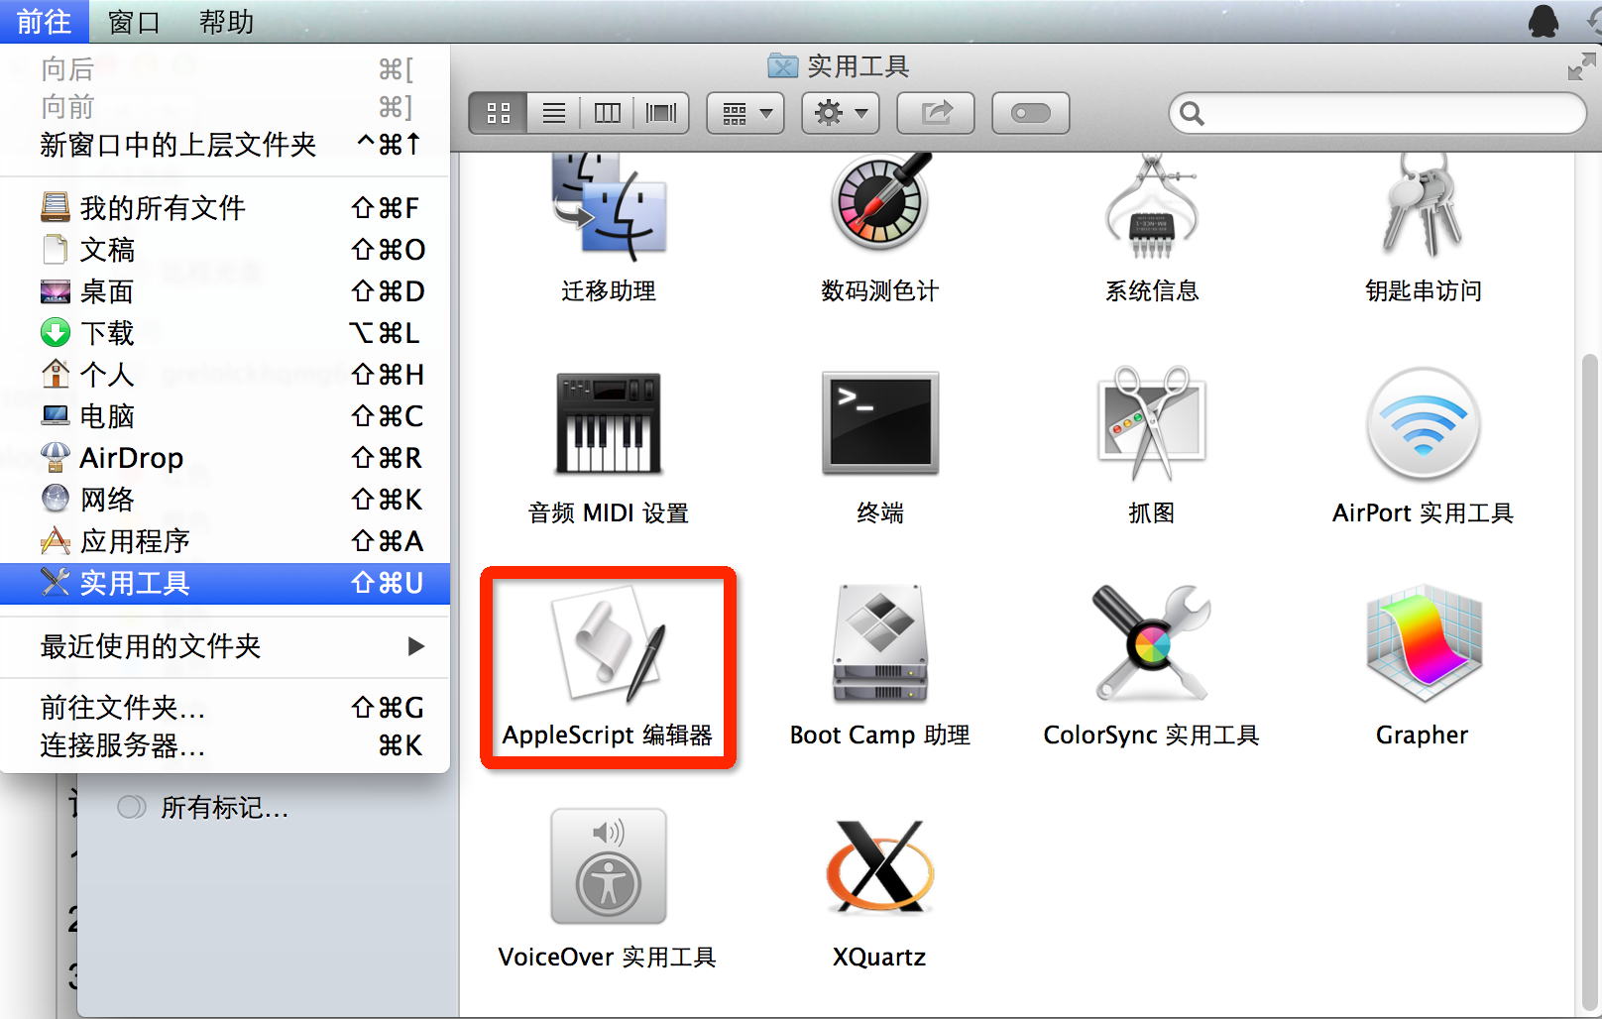Choose 网络 (Network) from Go menu
Image resolution: width=1602 pixels, height=1019 pixels.
pos(225,500)
